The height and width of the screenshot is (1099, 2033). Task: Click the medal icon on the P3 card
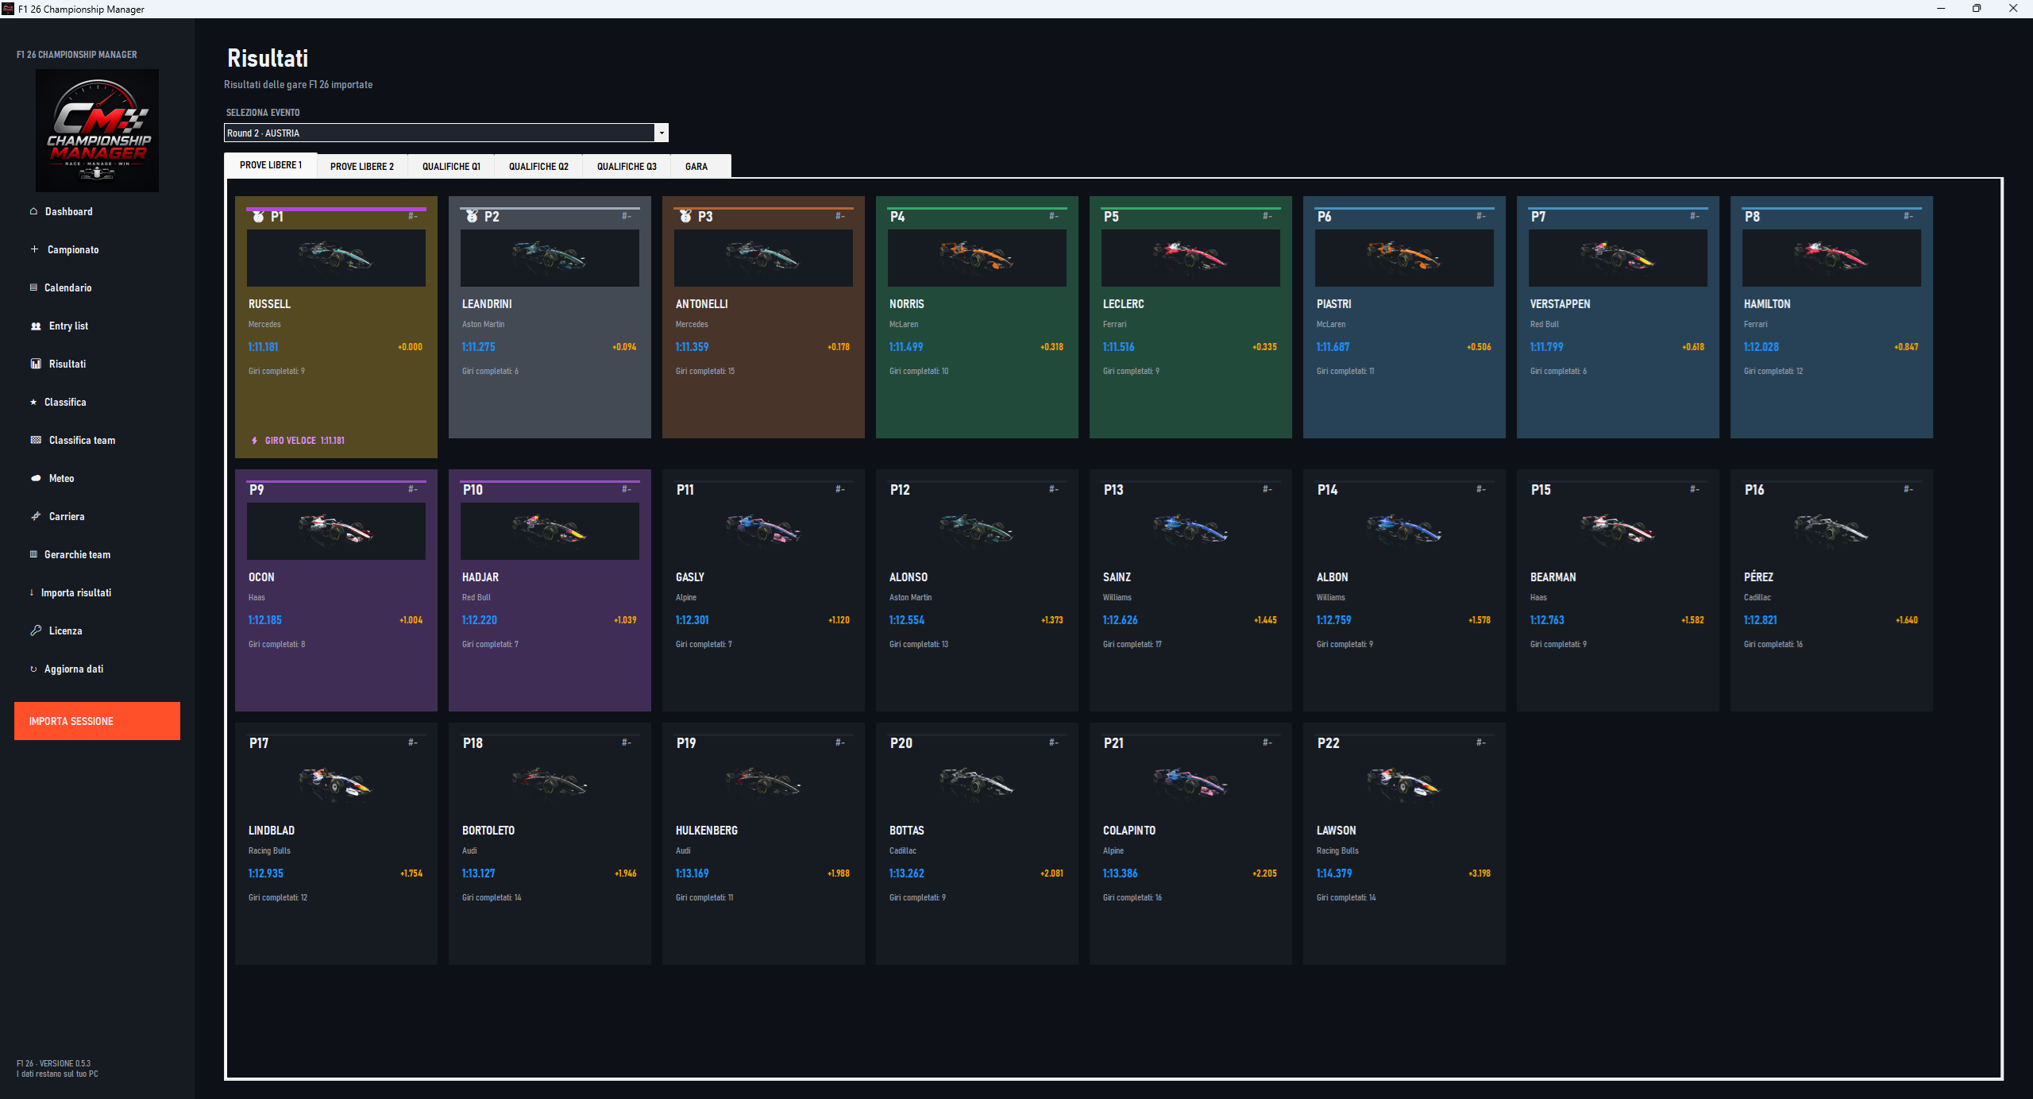tap(685, 216)
